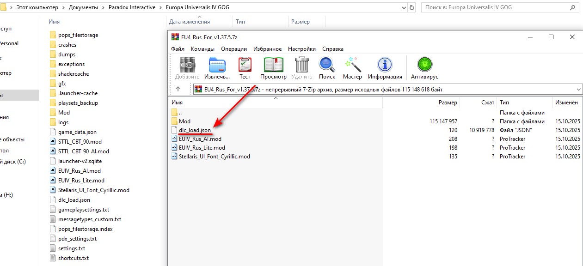The height and width of the screenshot is (266, 583).
Task: Start the Антивирус scan icon
Action: (x=424, y=68)
